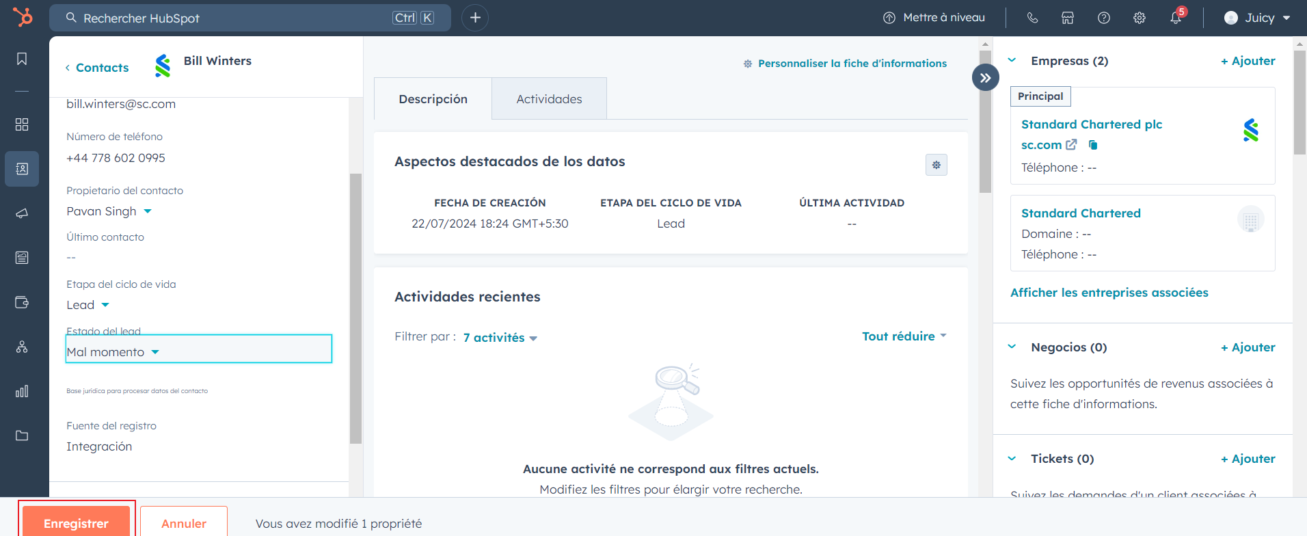Open the library folder icon in sidebar
Screen dimensions: 1307x536
pos(22,435)
